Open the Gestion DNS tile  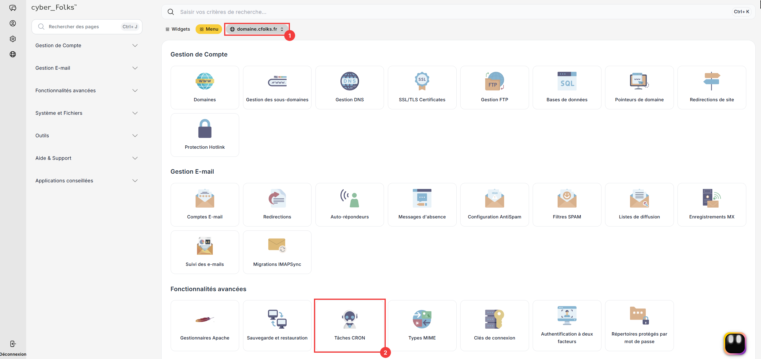point(349,87)
